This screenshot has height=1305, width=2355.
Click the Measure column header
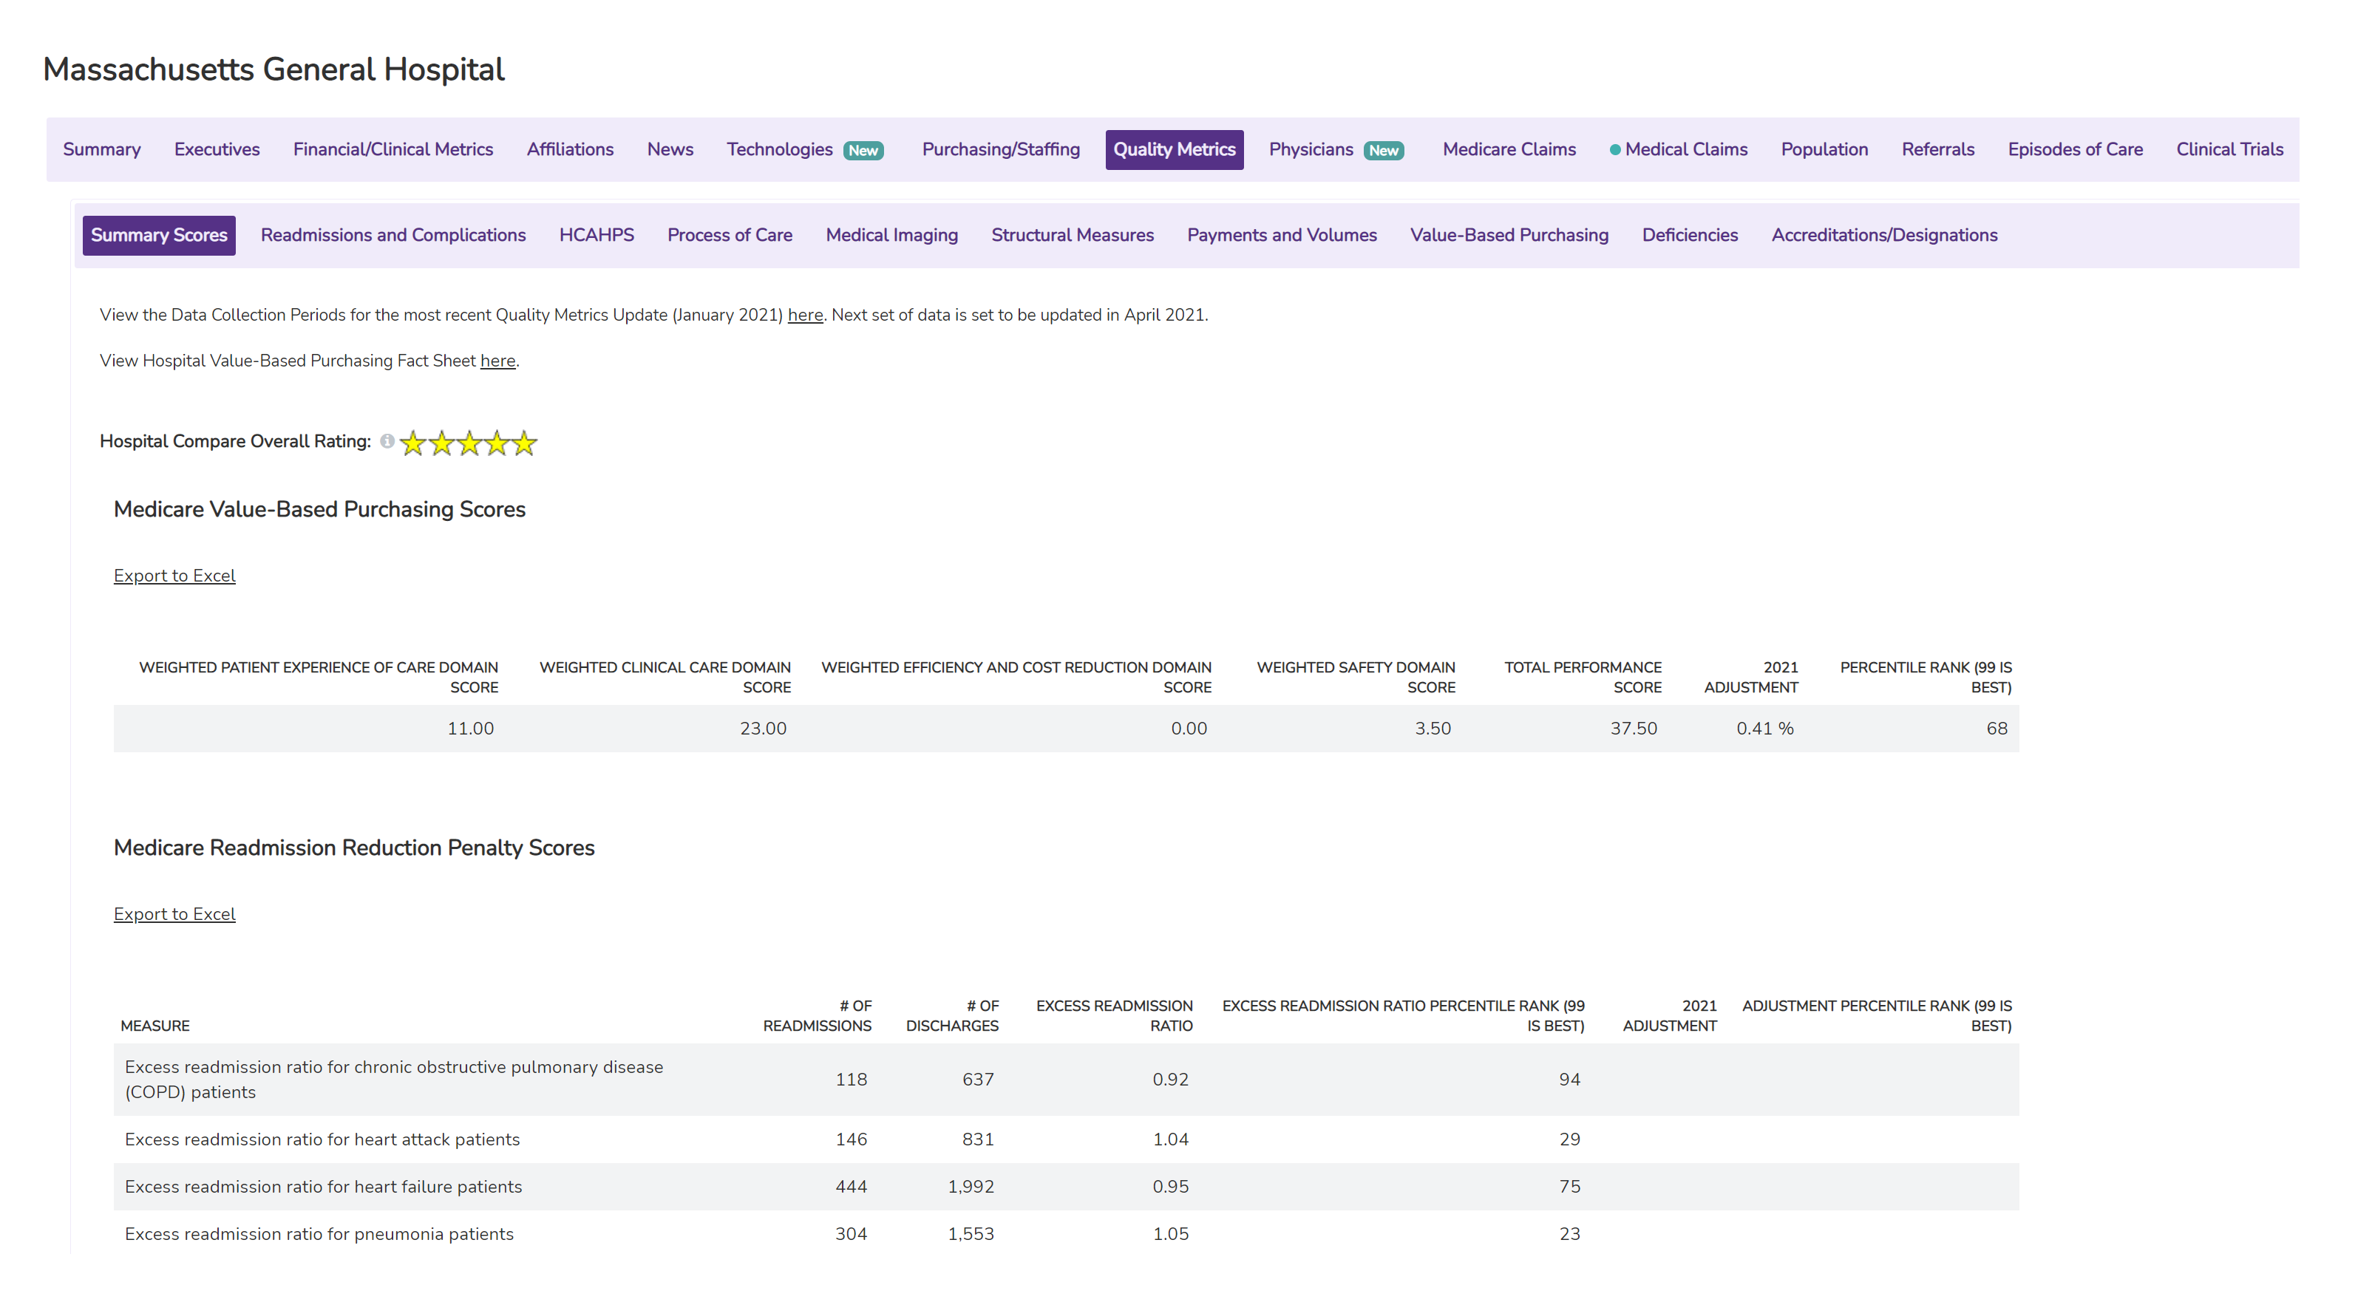pos(155,1026)
